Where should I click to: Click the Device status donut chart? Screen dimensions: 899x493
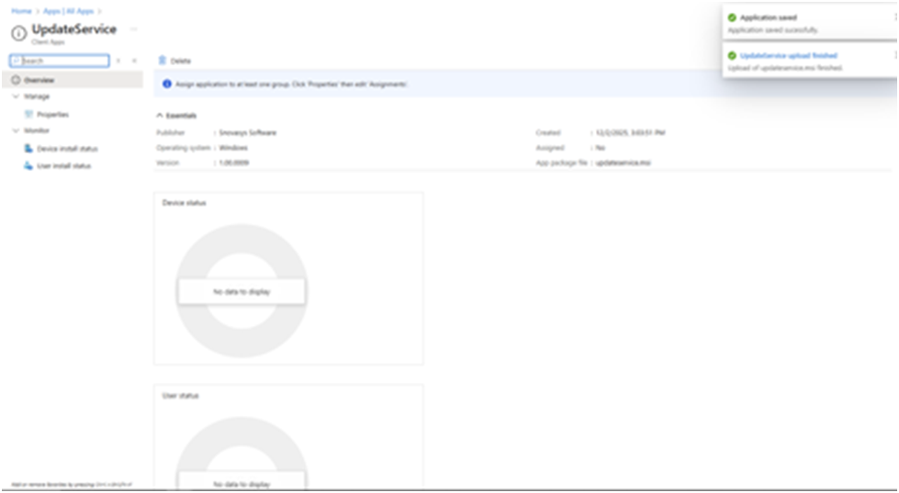pos(242,291)
